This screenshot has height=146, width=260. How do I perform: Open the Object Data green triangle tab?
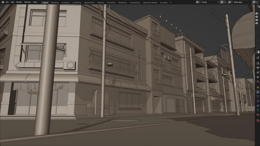click(258, 110)
